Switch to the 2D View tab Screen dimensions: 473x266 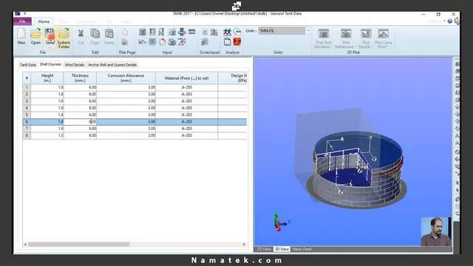(264, 249)
